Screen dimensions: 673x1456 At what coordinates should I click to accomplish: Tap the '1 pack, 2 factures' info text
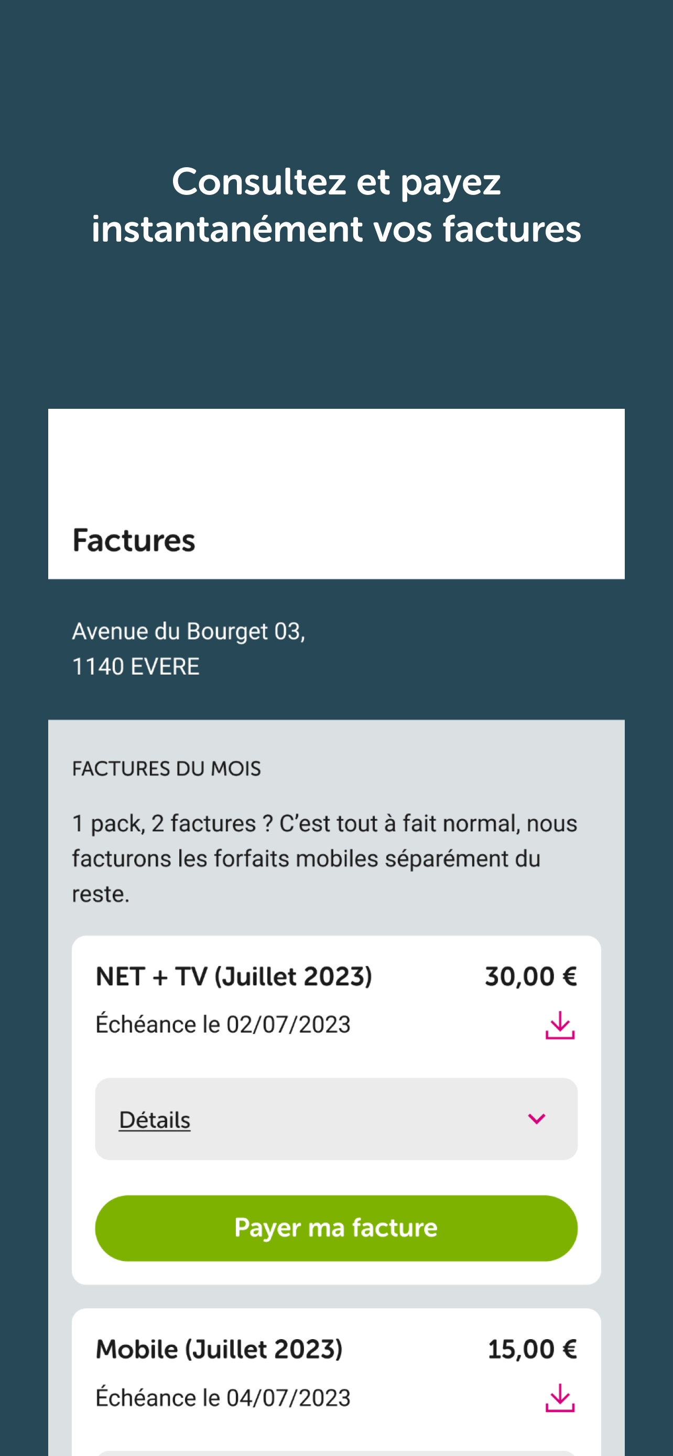(324, 823)
